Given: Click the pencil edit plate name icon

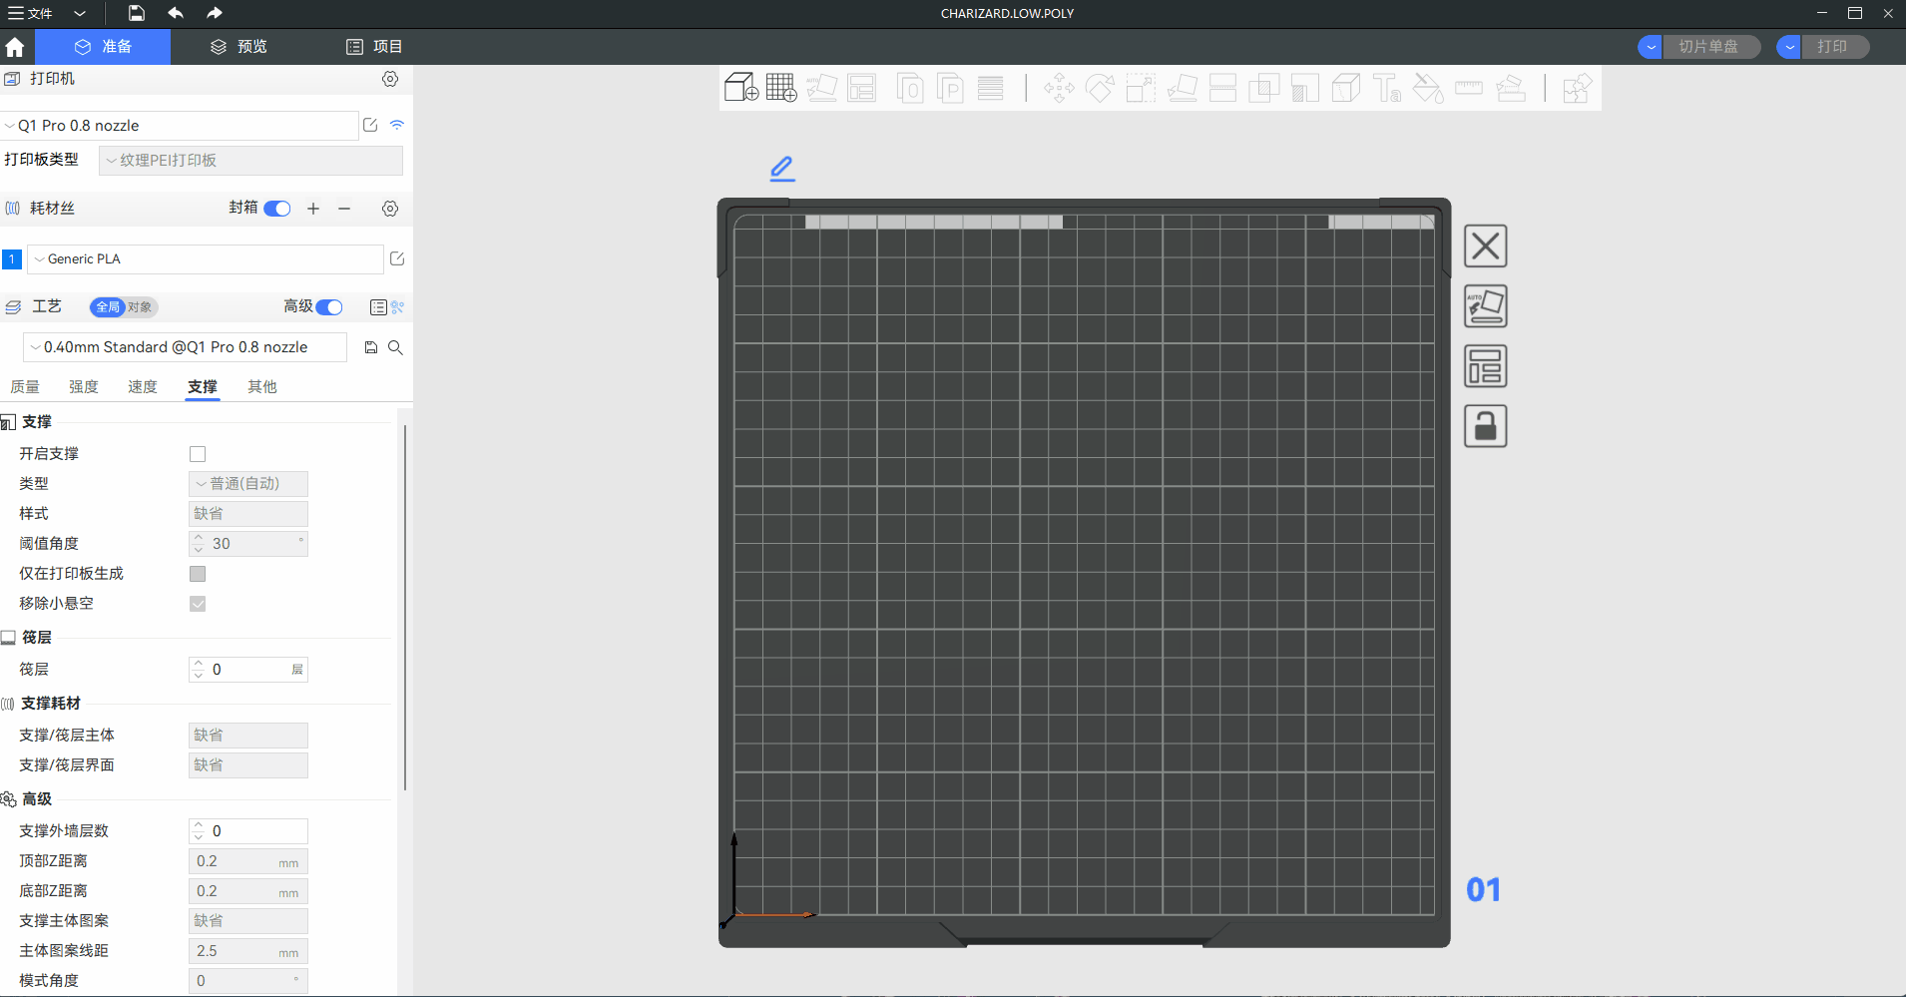Looking at the screenshot, I should click(x=782, y=169).
